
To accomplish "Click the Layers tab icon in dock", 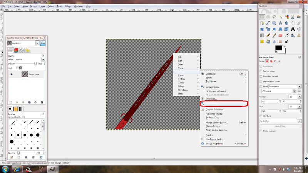I will [11, 50].
